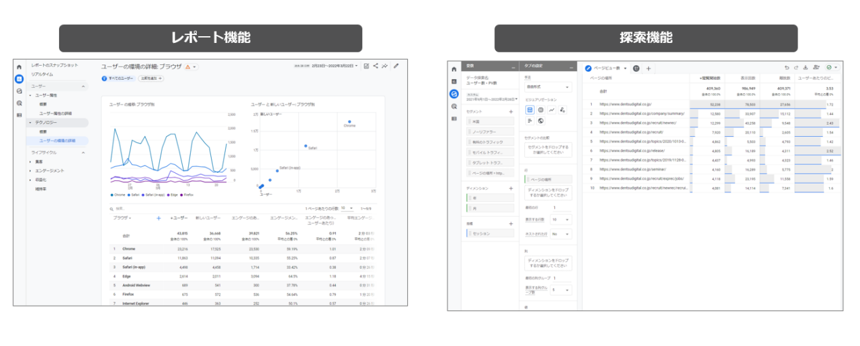Select the donut chart visualization icon

point(540,109)
